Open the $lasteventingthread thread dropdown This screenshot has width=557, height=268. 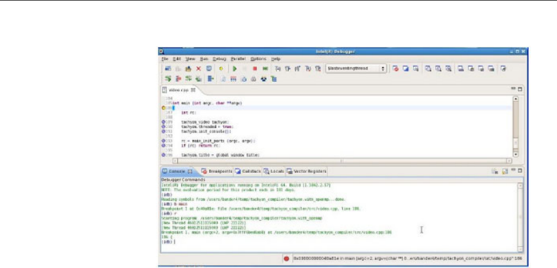[356, 69]
